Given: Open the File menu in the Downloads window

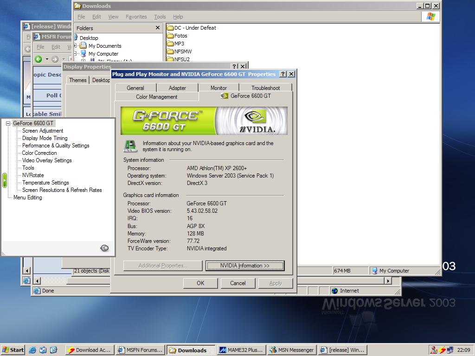Looking at the screenshot, I should 81,17.
